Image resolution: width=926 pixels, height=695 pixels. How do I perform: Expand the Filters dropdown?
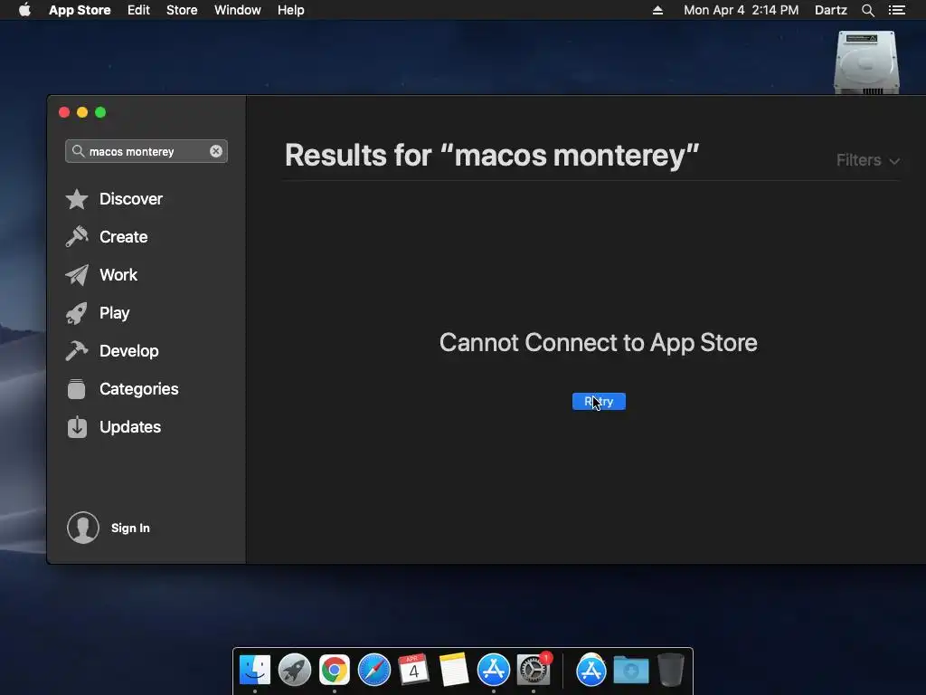[x=867, y=160]
